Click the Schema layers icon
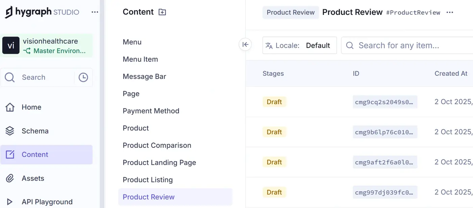 pos(10,131)
